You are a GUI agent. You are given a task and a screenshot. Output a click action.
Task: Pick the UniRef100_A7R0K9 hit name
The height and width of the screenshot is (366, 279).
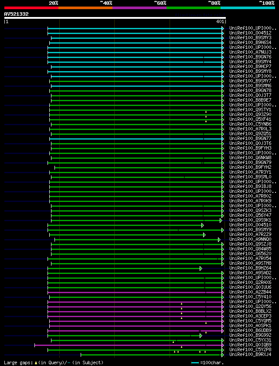point(250,201)
